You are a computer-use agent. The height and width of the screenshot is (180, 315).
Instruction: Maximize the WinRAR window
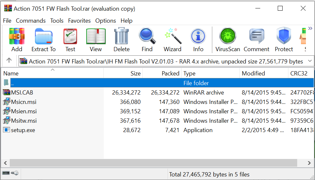pyautogui.click(x=280, y=8)
